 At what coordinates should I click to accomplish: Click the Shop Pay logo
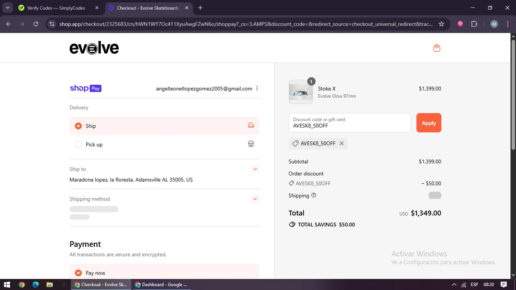pos(86,88)
